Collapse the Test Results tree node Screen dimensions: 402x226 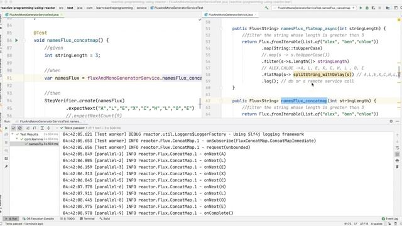coord(13,134)
